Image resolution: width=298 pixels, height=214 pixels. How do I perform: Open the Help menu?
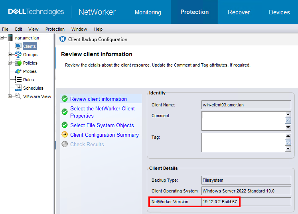(98, 29)
